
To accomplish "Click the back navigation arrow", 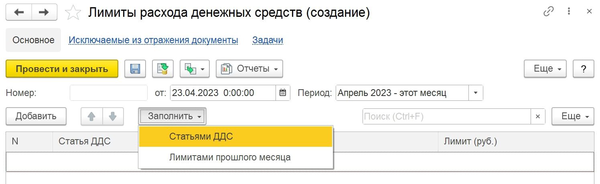I will (18, 12).
